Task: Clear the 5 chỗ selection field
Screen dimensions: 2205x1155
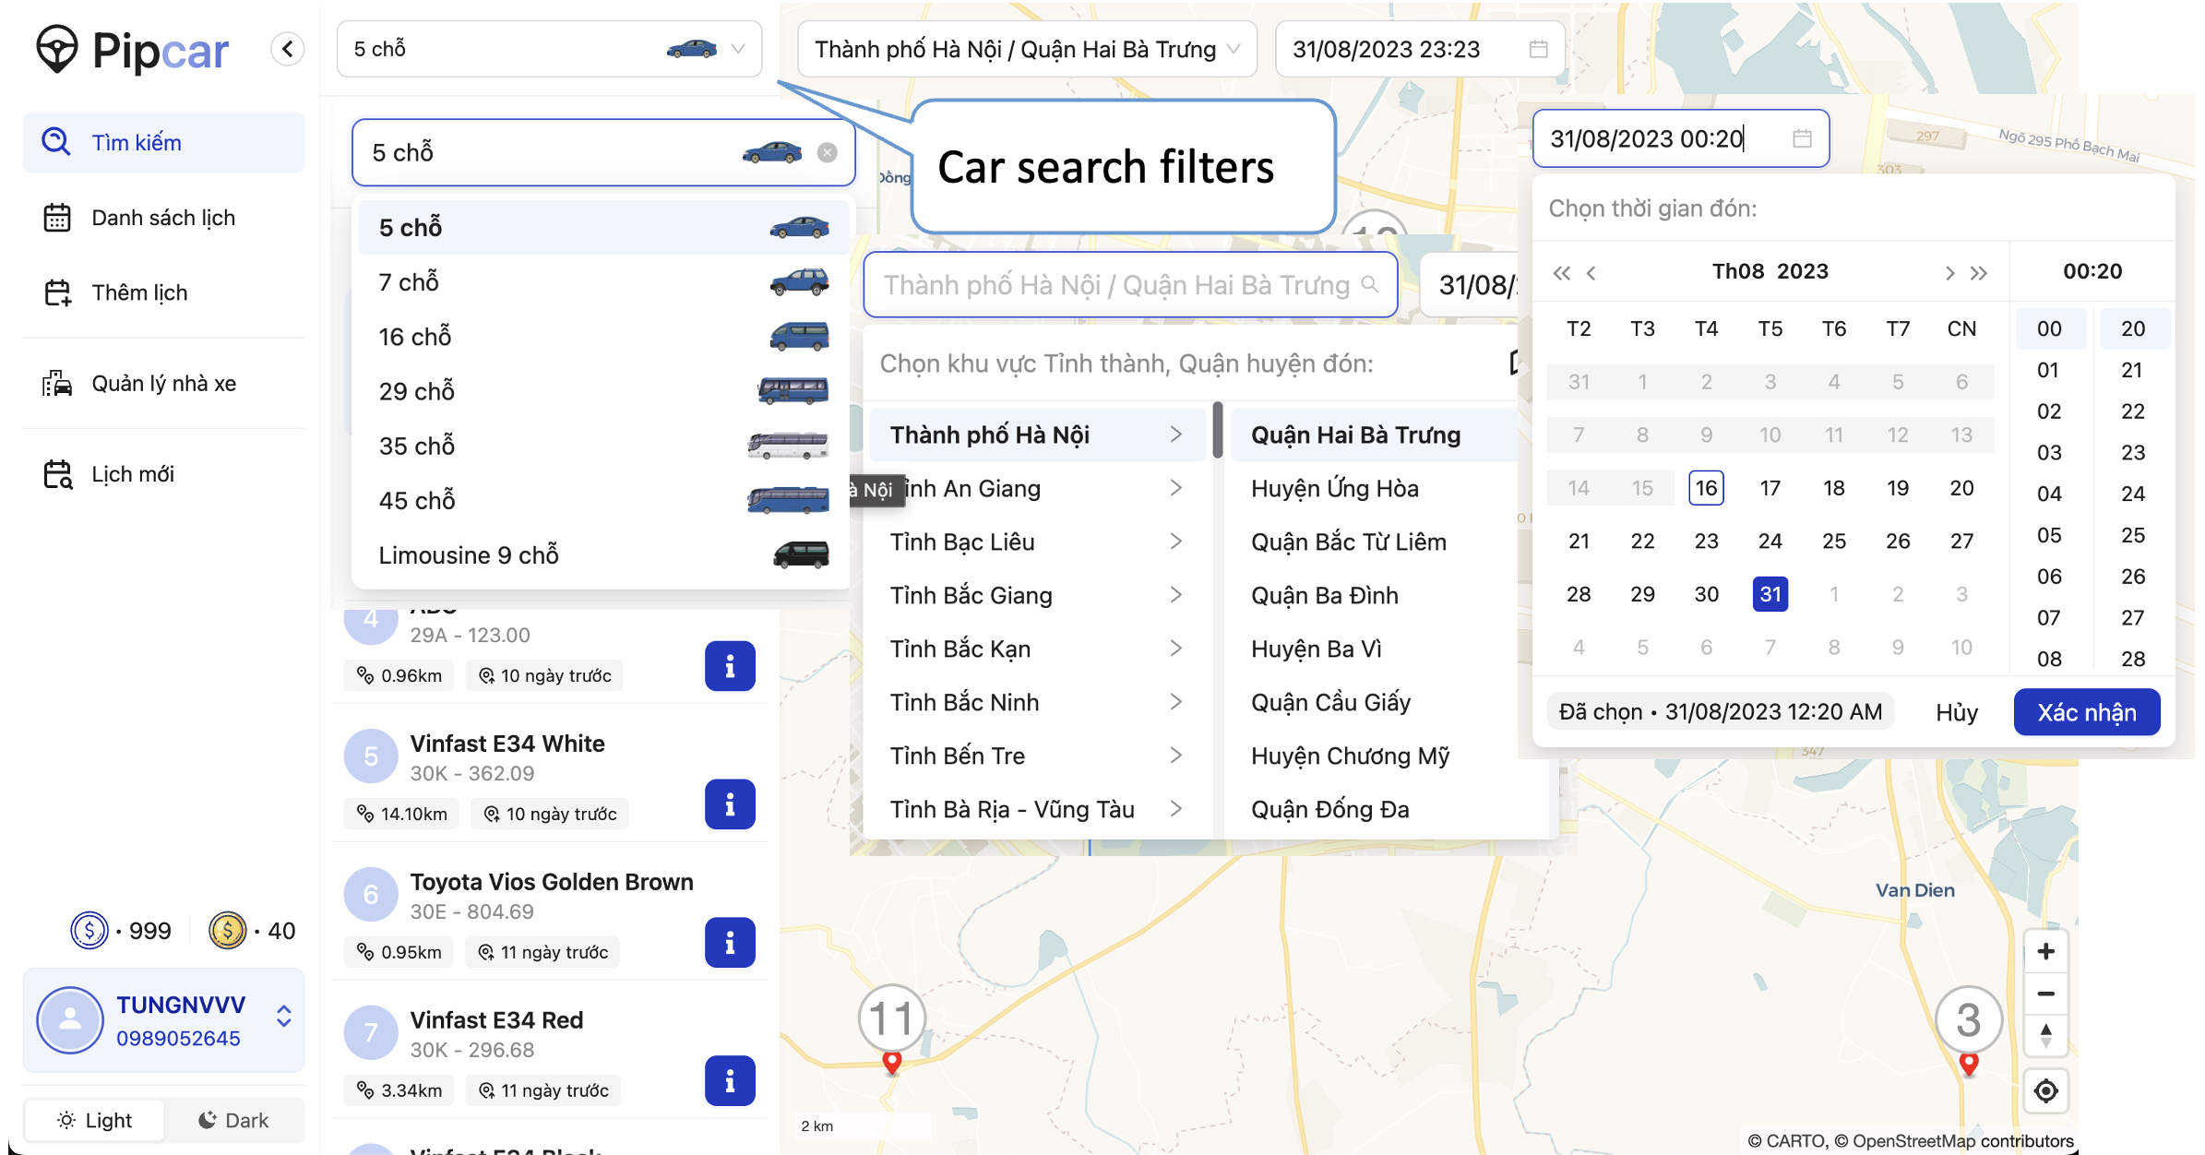Action: tap(827, 153)
